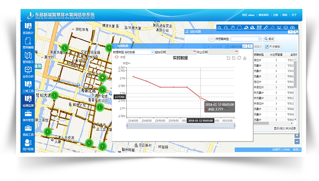Screen dimensions: 319x181
Task: Click 注销 link to log out
Action: 275,15
